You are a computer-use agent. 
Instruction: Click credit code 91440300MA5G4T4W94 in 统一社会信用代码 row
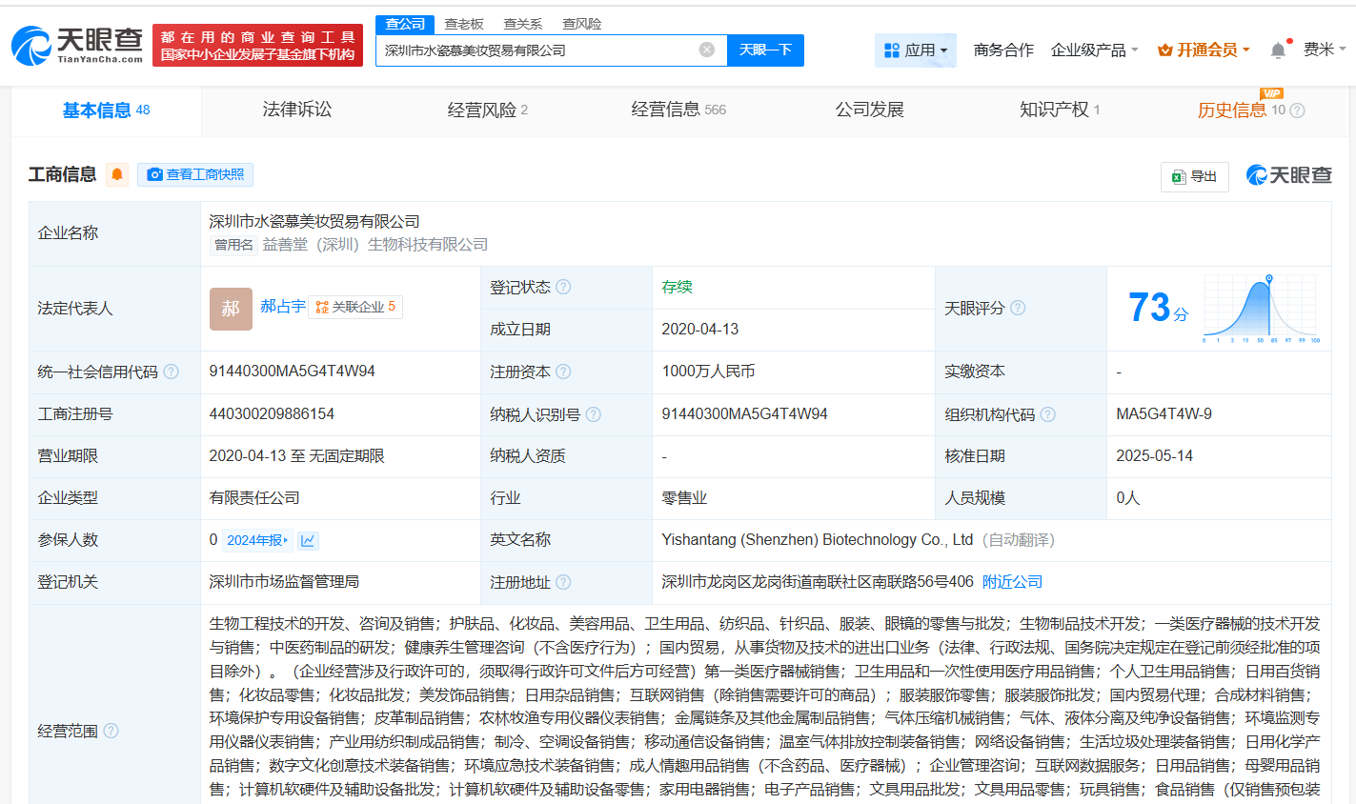point(292,372)
